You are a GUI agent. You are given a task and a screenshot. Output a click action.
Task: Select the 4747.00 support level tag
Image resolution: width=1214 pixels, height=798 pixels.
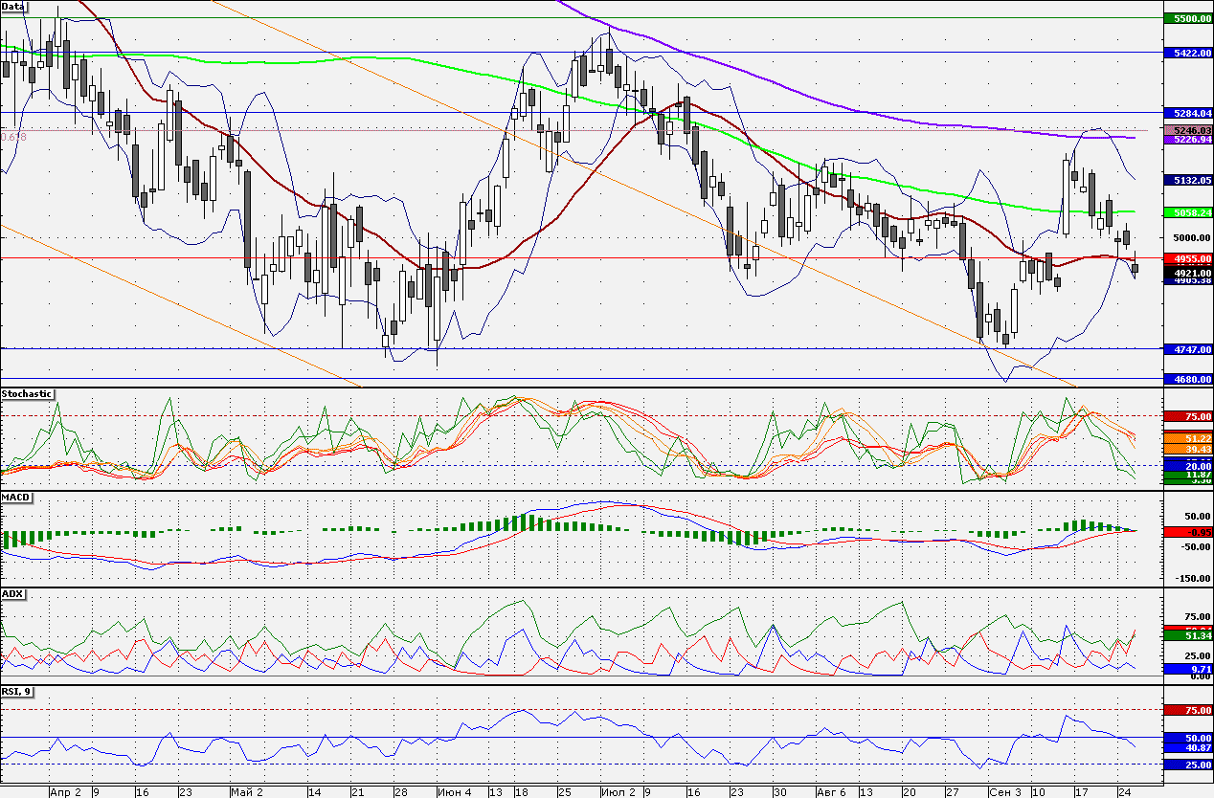point(1186,349)
